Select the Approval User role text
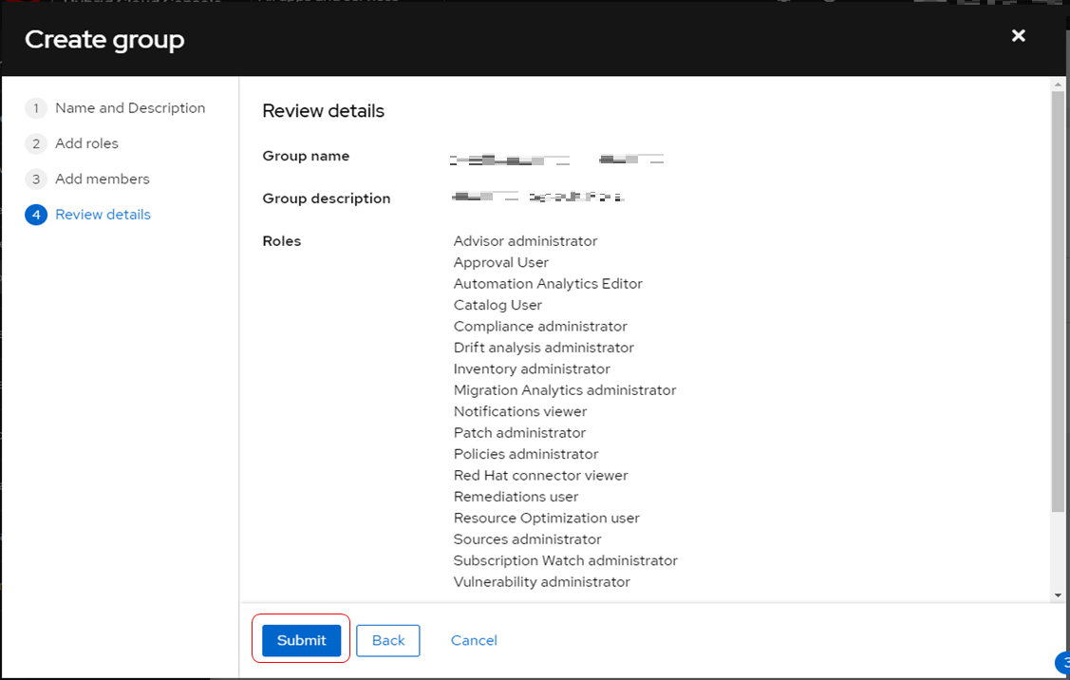This screenshot has height=680, width=1070. pos(501,262)
